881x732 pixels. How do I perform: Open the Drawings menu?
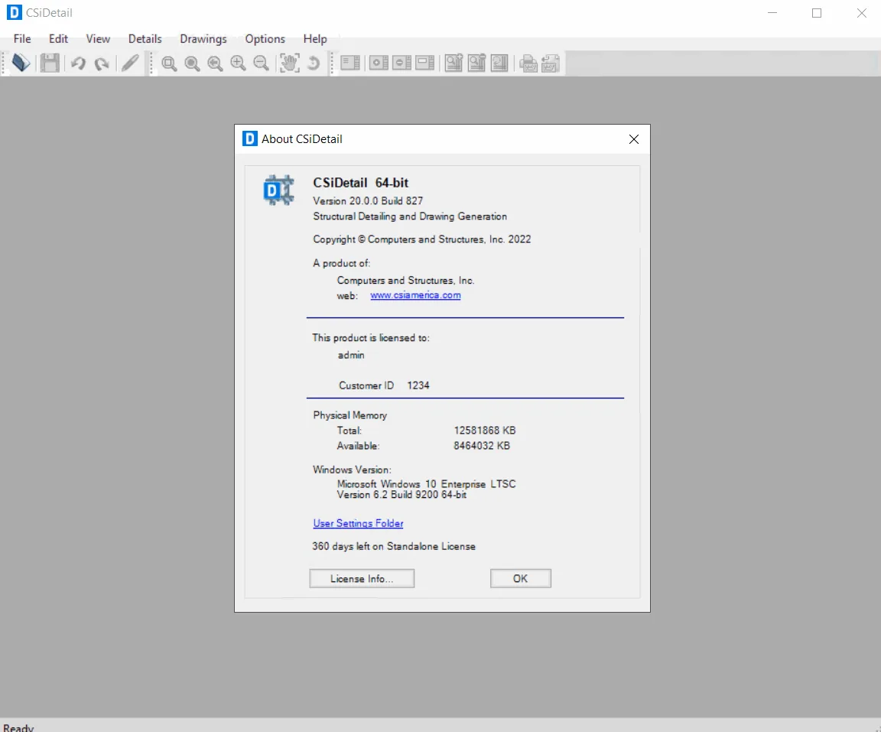(203, 39)
